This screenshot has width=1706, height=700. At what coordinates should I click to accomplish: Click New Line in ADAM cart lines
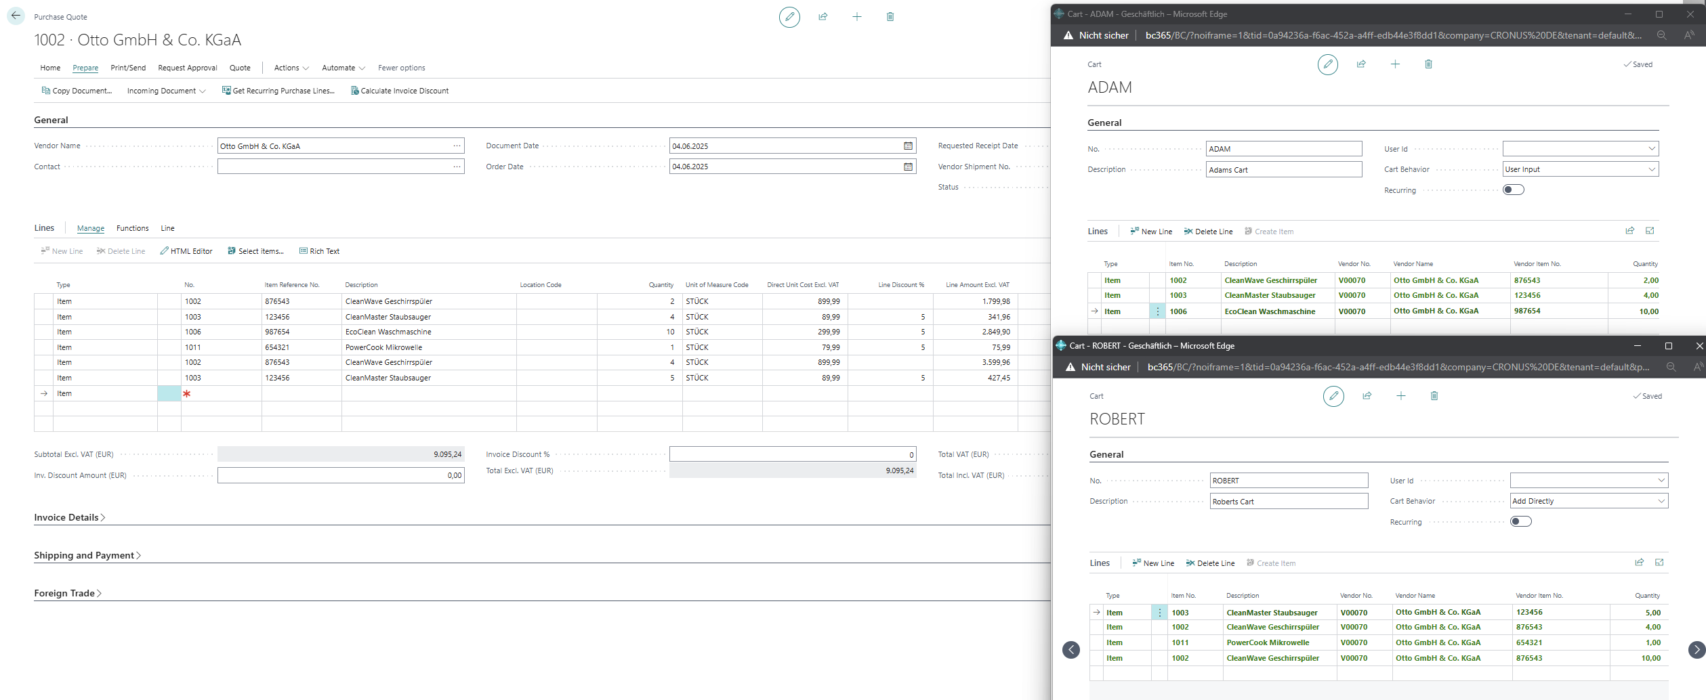pos(1151,232)
